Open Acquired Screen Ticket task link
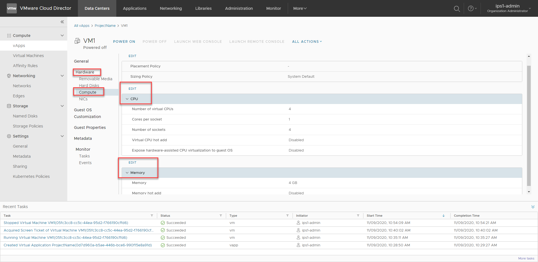The height and width of the screenshot is (262, 538). click(x=79, y=230)
